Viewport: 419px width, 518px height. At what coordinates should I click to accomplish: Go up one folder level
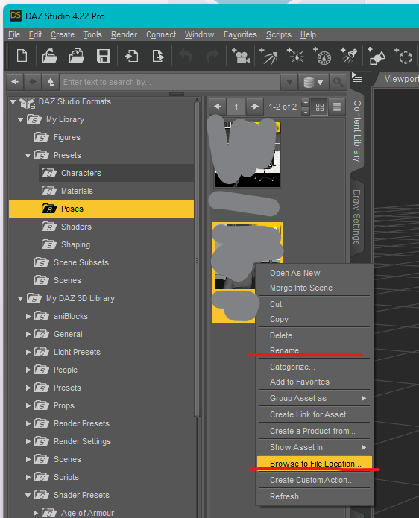51,81
